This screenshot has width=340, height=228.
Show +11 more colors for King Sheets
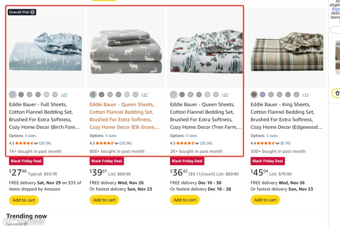coord(305,95)
